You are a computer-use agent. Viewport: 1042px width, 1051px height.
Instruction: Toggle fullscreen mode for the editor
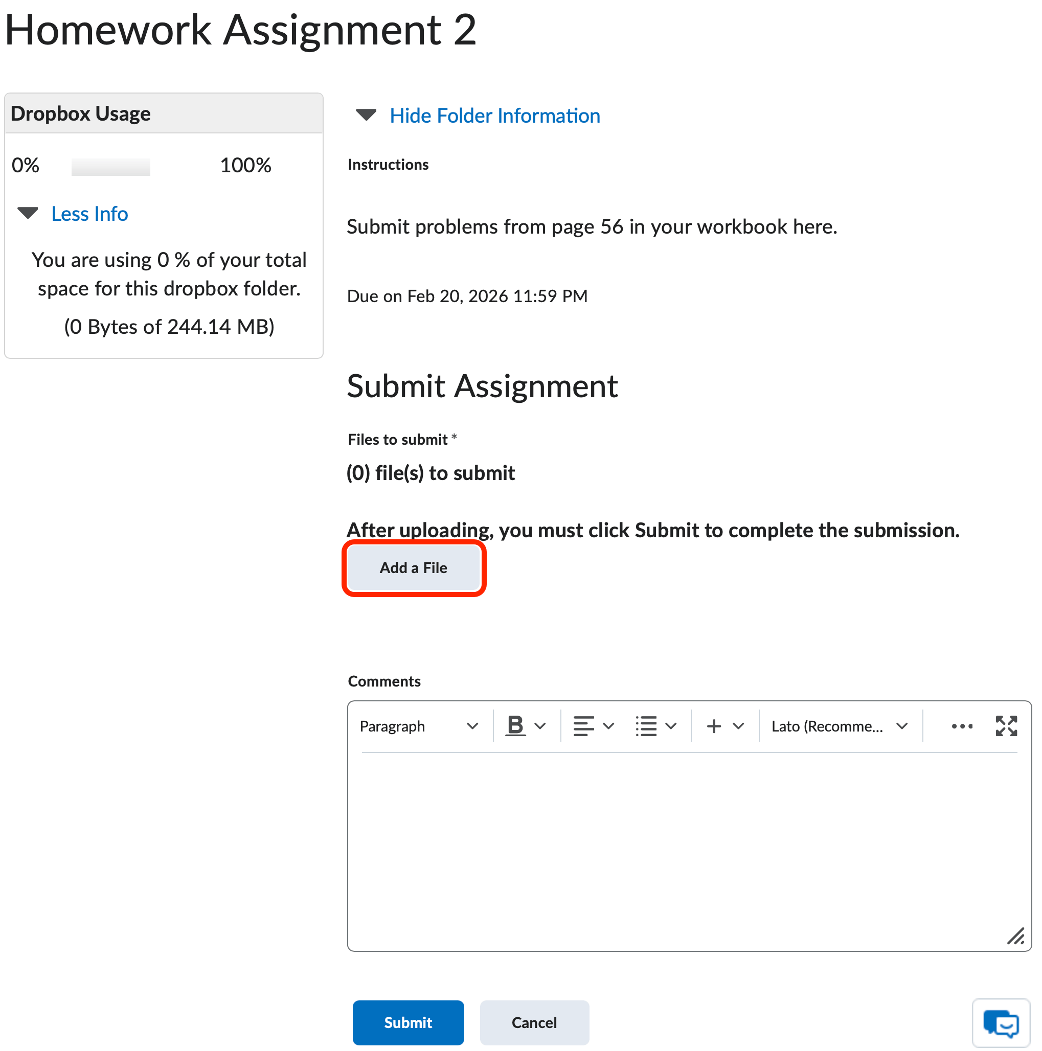(x=1006, y=725)
